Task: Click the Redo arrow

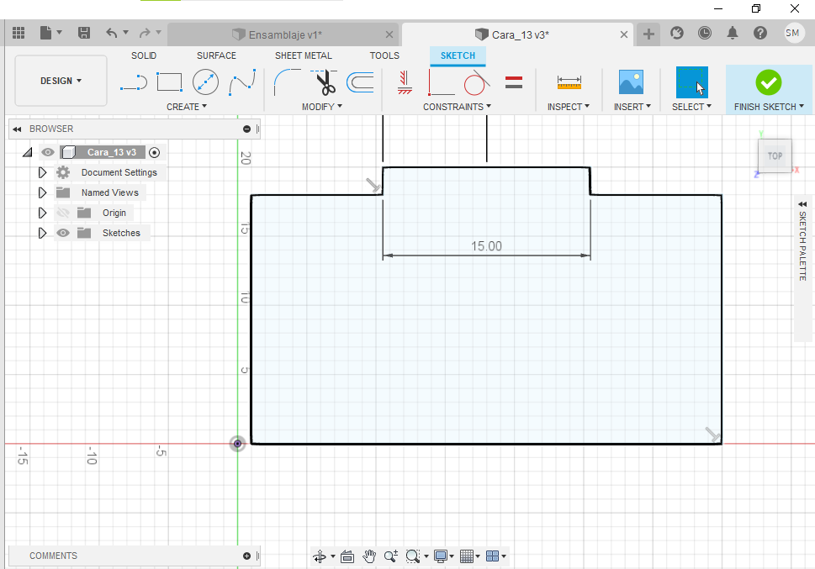Action: coord(145,34)
